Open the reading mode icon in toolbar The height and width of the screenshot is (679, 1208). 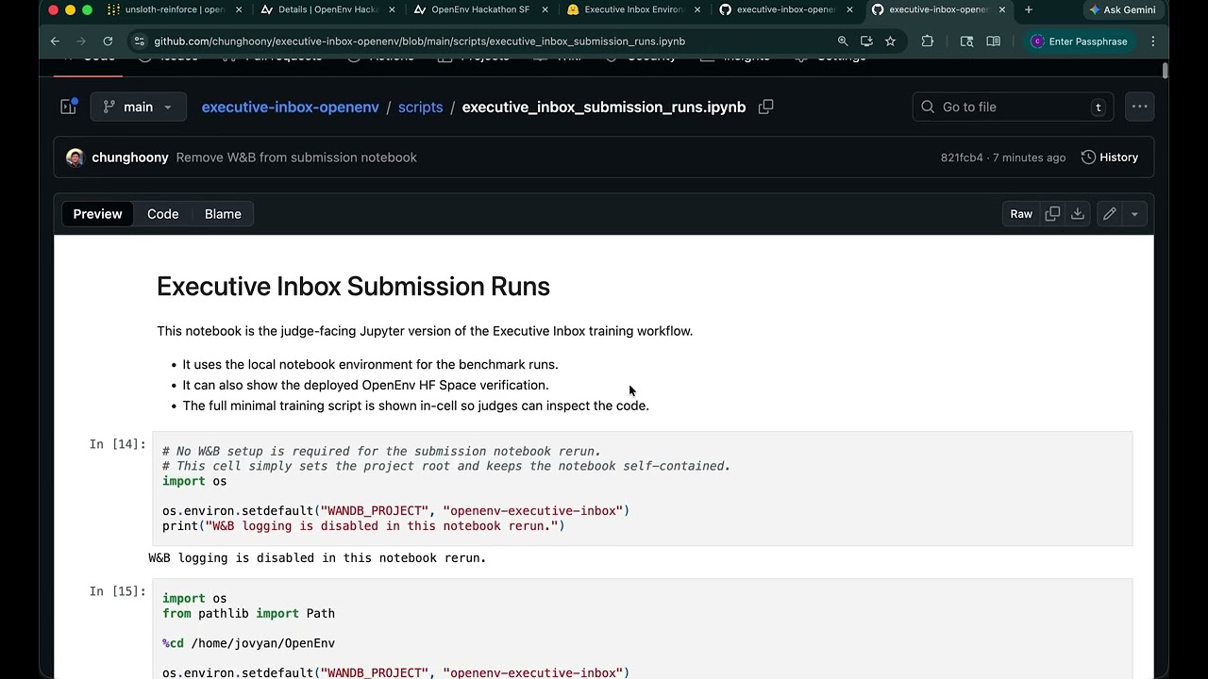[x=993, y=41]
